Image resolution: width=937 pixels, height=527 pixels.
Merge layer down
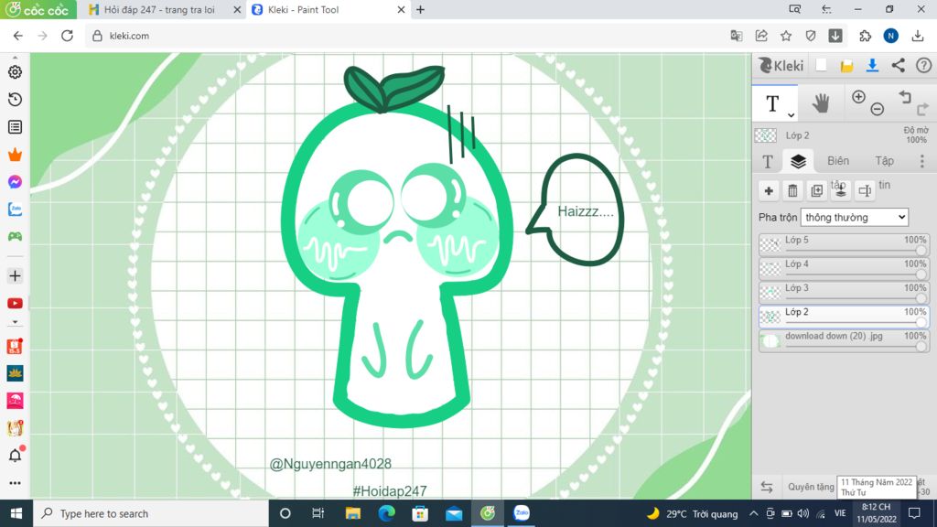click(x=841, y=190)
